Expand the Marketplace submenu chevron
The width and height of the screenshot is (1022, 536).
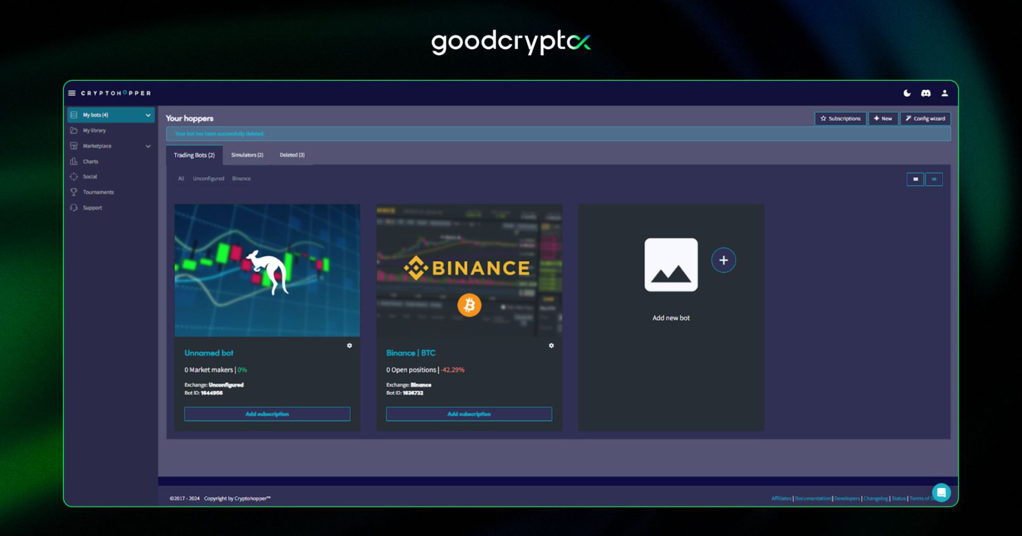(x=148, y=146)
